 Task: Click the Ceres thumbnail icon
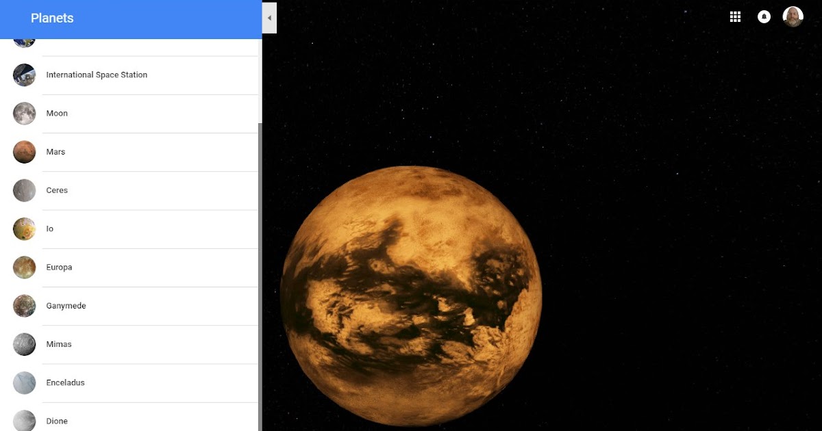24,190
